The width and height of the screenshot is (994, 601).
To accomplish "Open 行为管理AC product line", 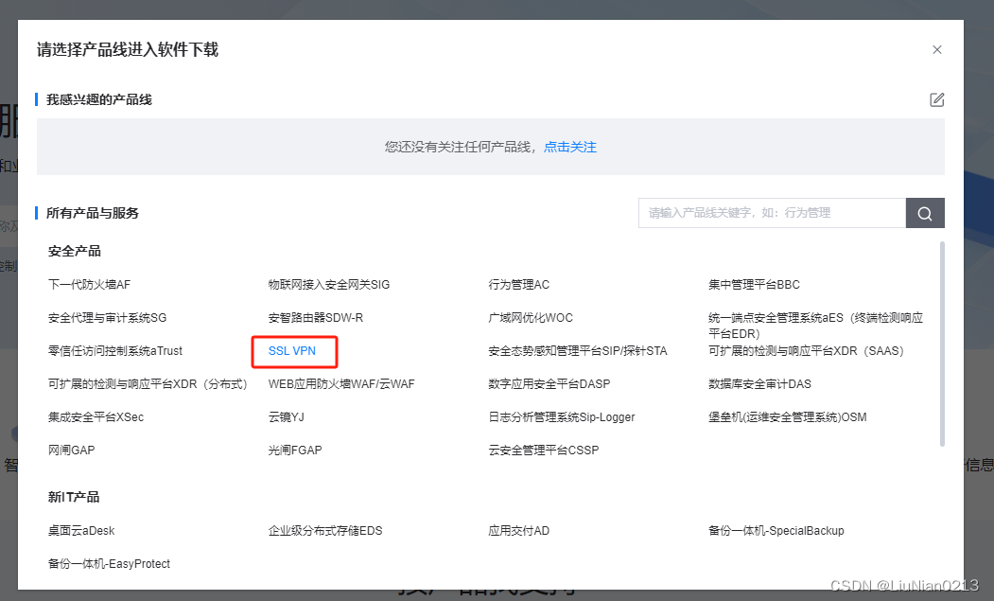I will pyautogui.click(x=518, y=285).
